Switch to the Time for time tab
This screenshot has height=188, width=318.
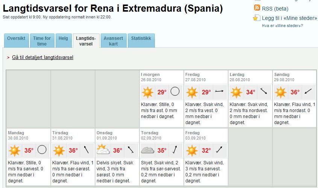click(x=42, y=41)
